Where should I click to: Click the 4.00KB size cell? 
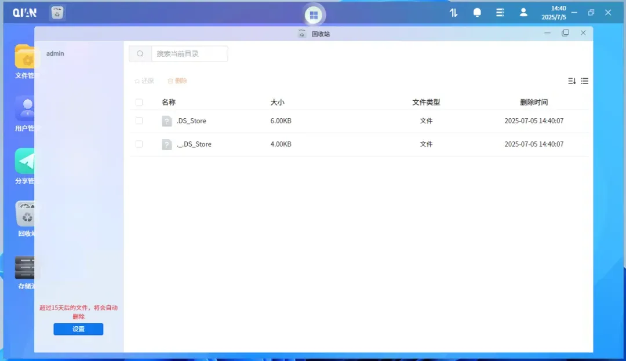pos(281,144)
